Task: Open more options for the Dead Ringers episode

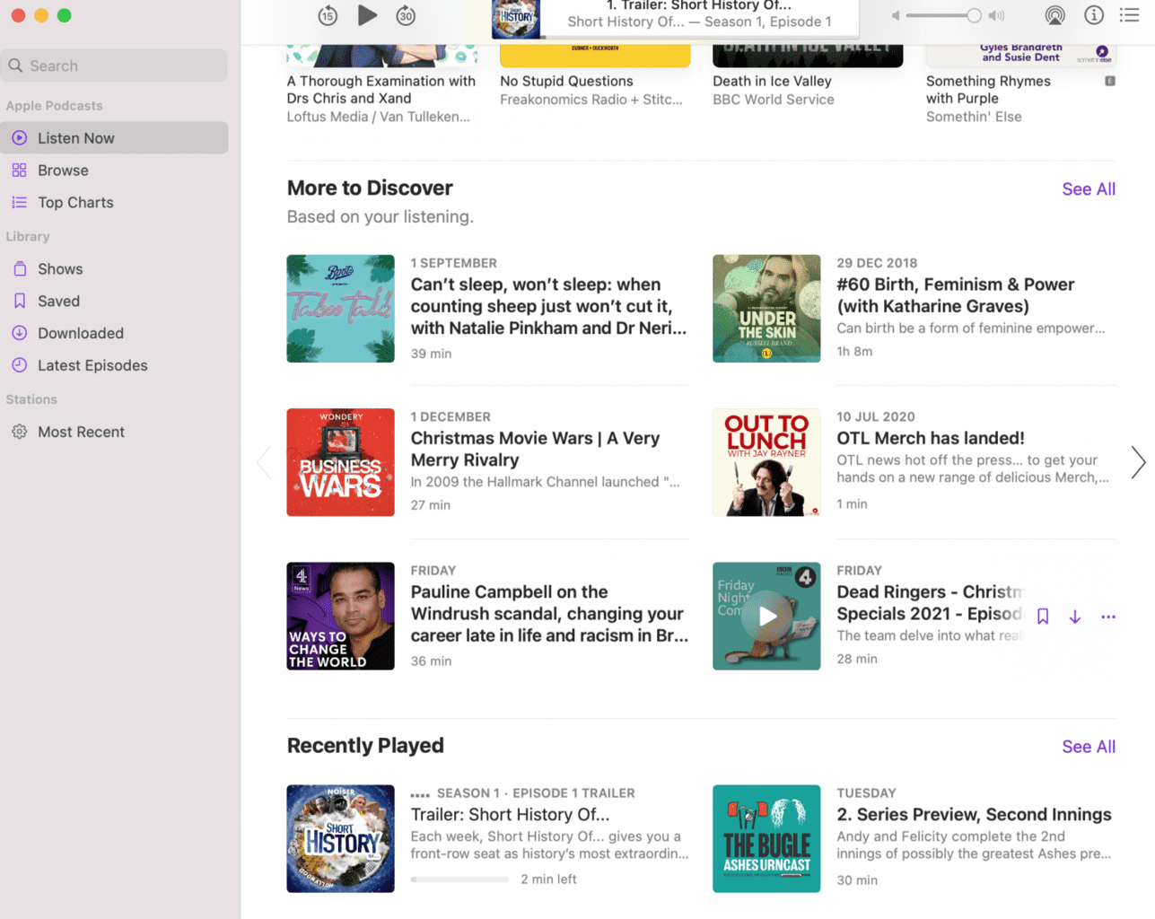Action: point(1107,617)
